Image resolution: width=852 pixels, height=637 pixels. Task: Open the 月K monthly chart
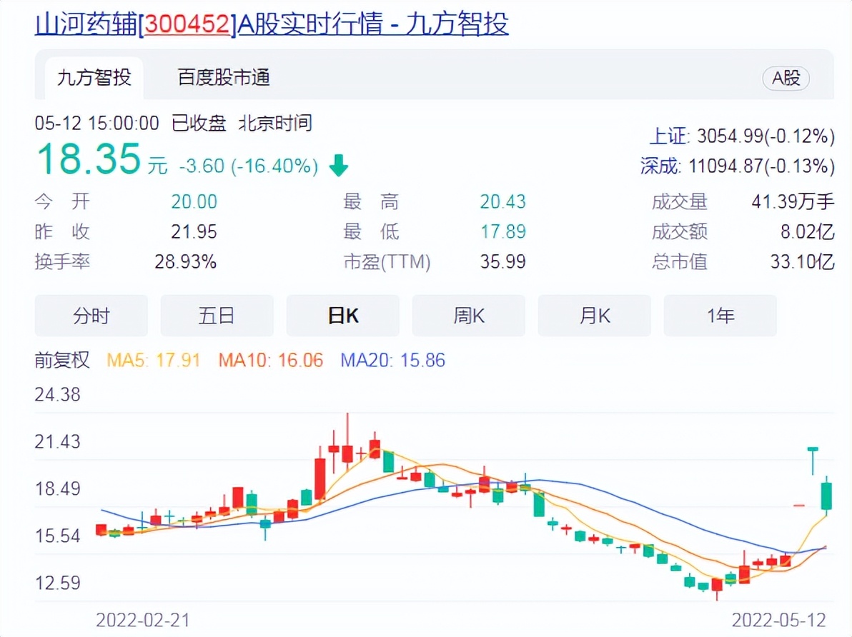tap(594, 316)
